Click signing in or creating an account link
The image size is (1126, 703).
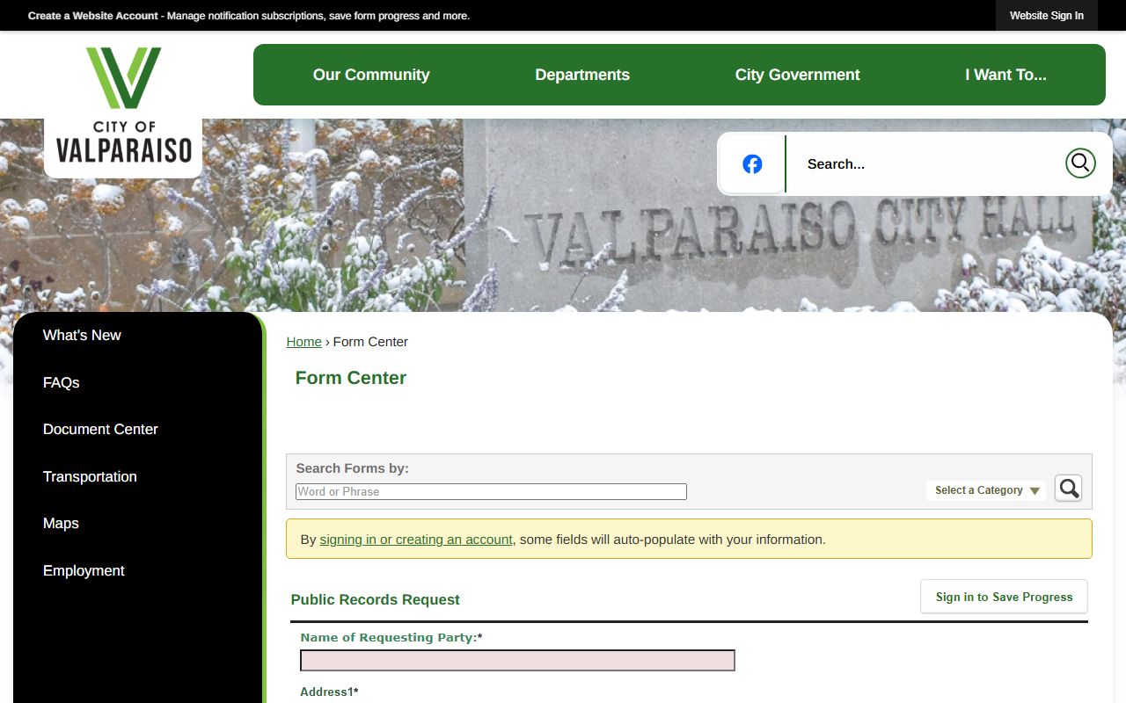click(x=416, y=540)
